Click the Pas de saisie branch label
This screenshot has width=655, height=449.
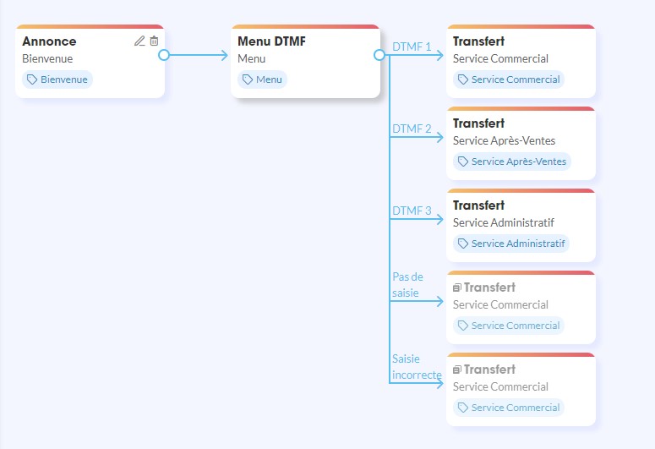(407, 284)
